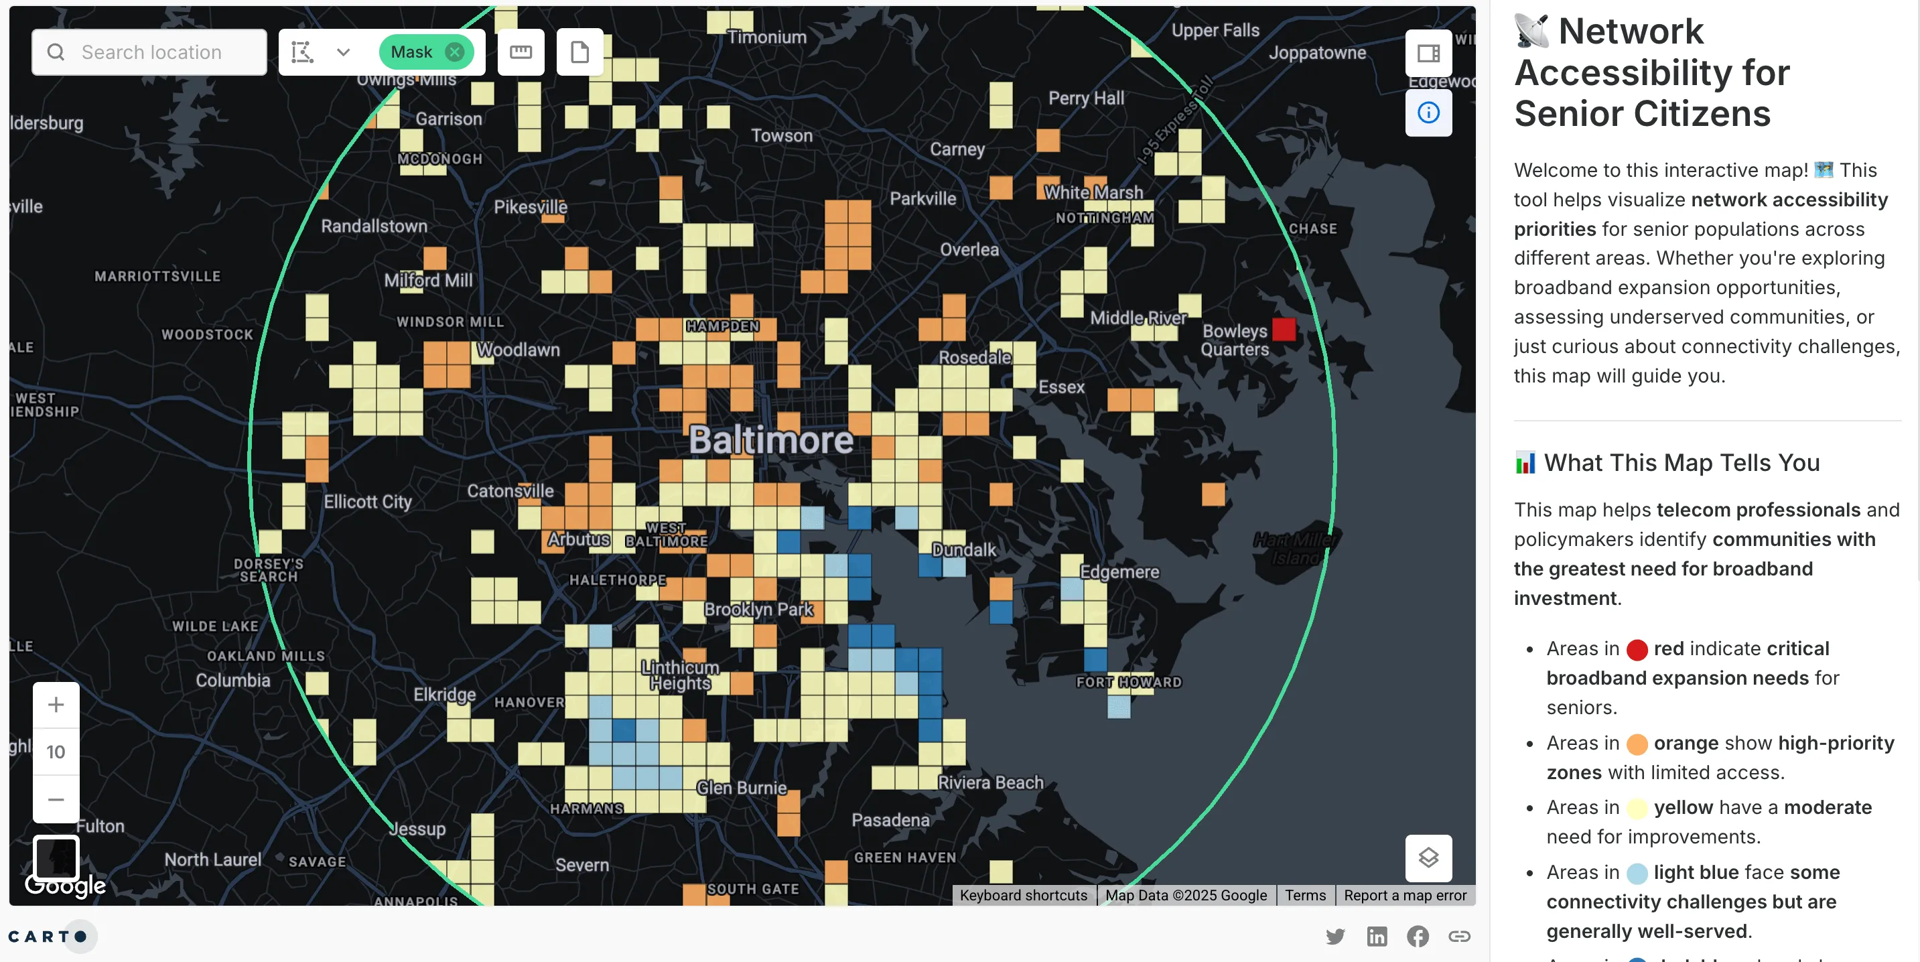Click Report a map error link
This screenshot has height=962, width=1920.
(1404, 895)
